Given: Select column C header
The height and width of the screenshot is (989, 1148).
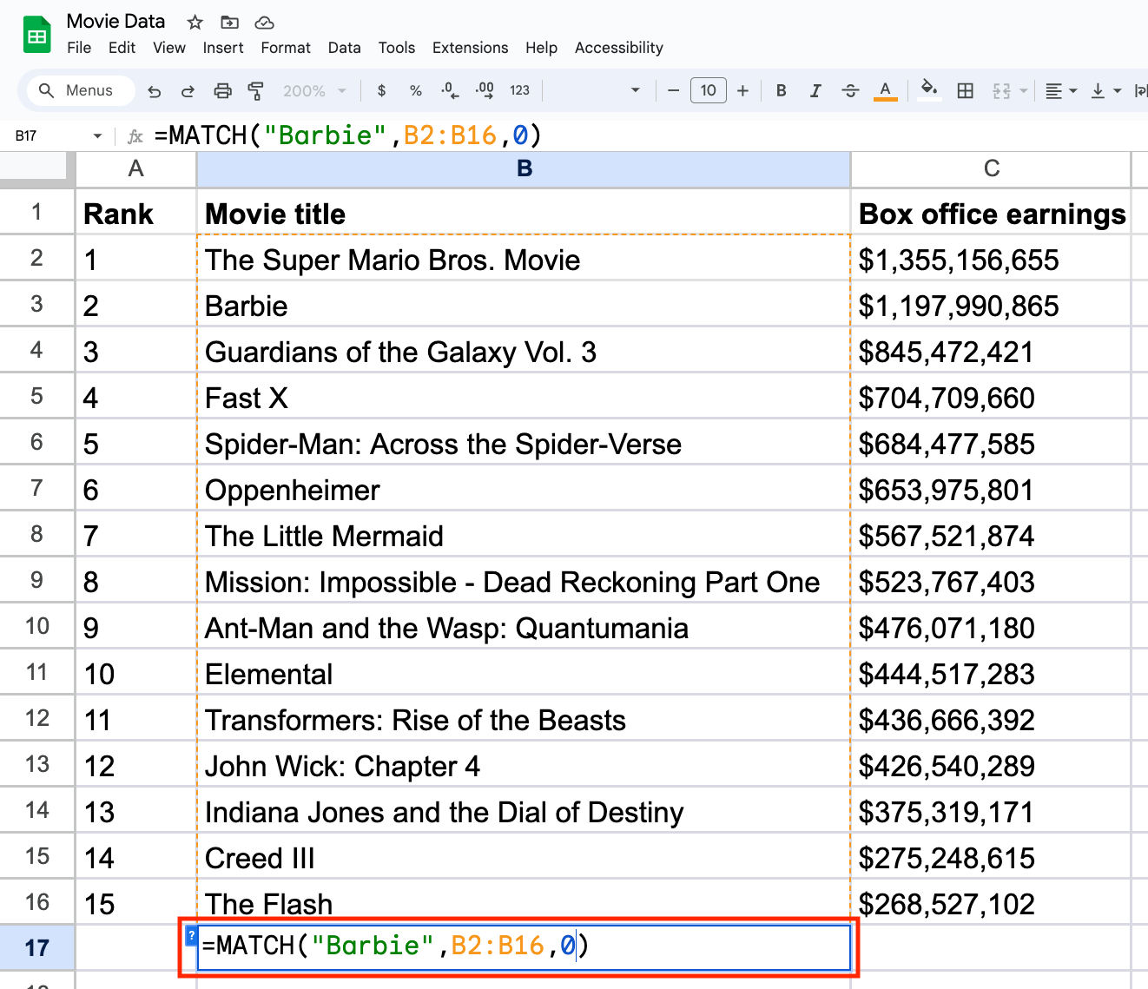Looking at the screenshot, I should coord(992,168).
